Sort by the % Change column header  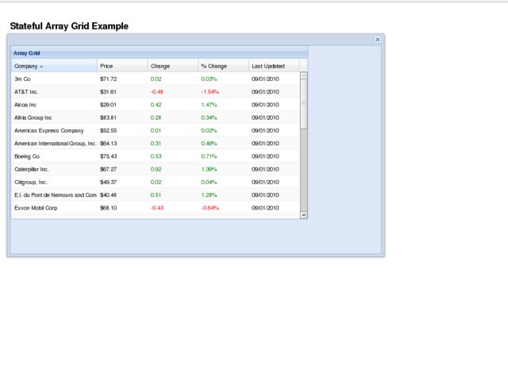pyautogui.click(x=224, y=66)
